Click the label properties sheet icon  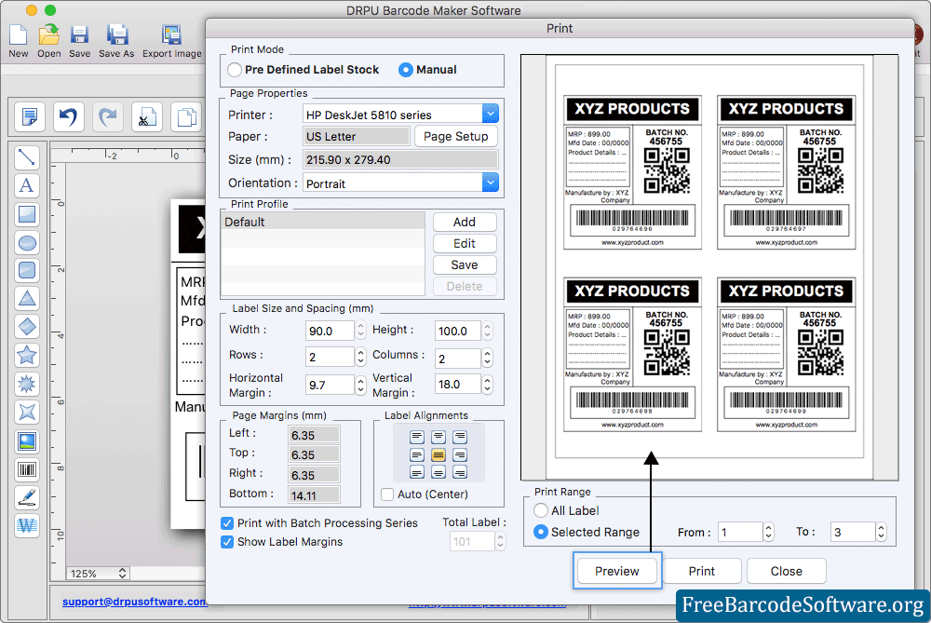point(29,116)
